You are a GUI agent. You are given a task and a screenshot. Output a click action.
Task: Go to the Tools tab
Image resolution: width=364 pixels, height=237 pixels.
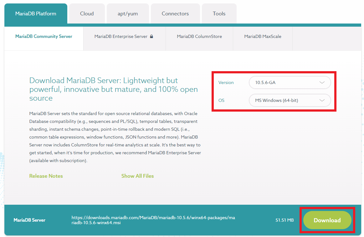pyautogui.click(x=219, y=13)
